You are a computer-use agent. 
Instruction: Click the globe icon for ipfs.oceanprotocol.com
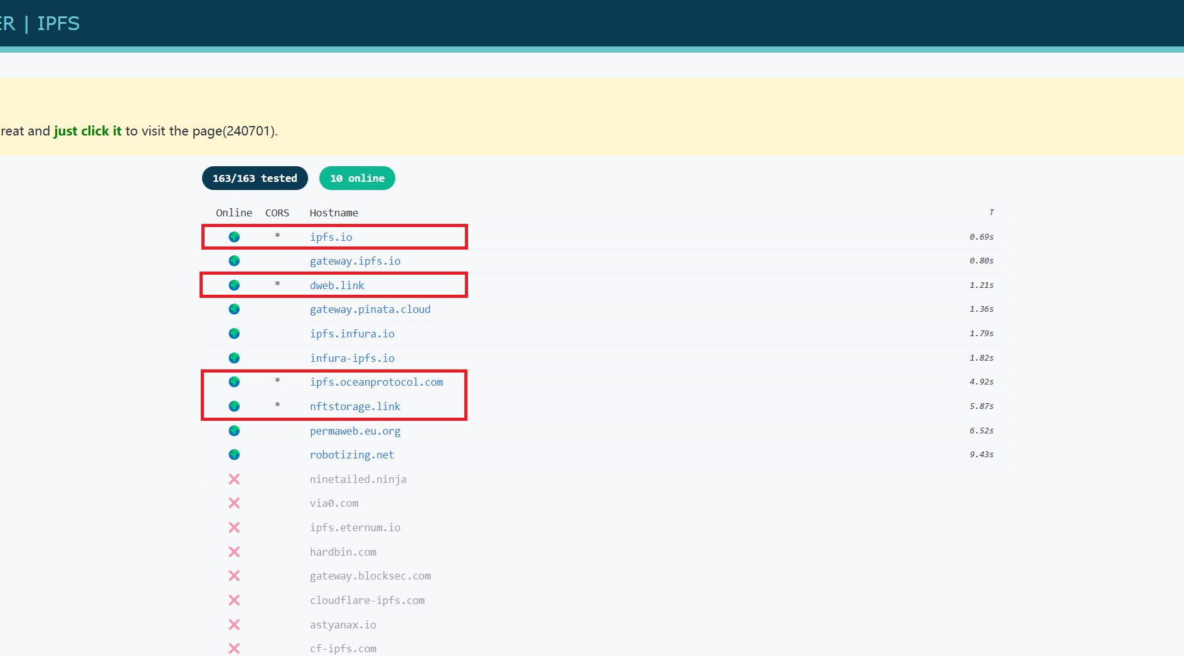[234, 382]
